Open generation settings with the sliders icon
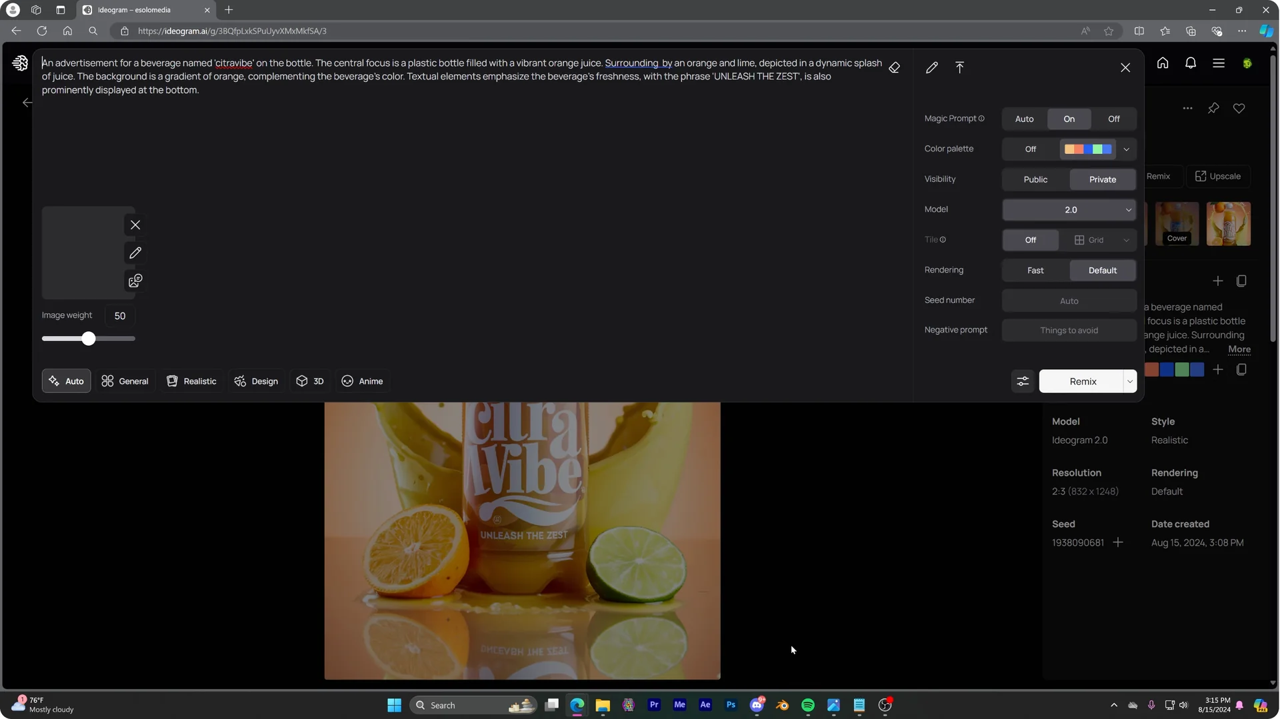Image resolution: width=1280 pixels, height=719 pixels. [1023, 381]
